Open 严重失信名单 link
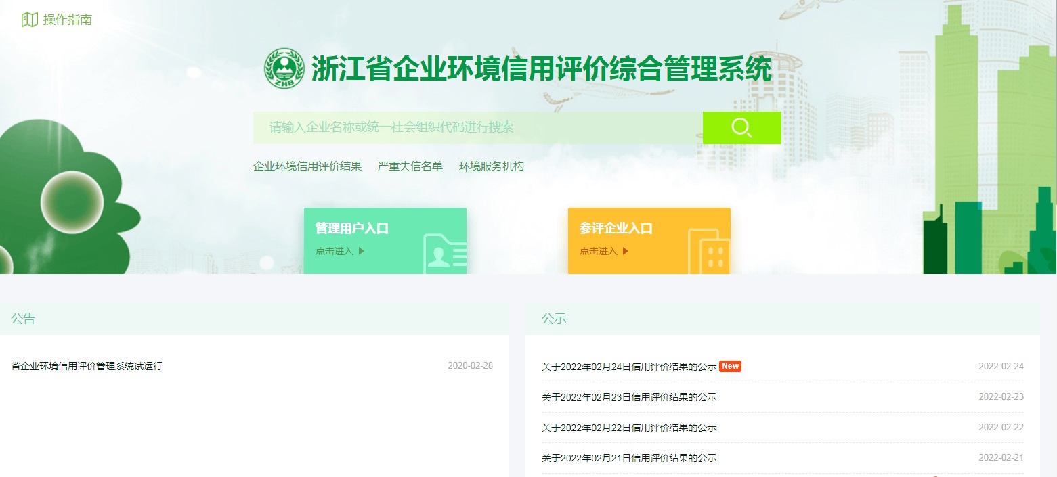The height and width of the screenshot is (477, 1057). tap(410, 166)
